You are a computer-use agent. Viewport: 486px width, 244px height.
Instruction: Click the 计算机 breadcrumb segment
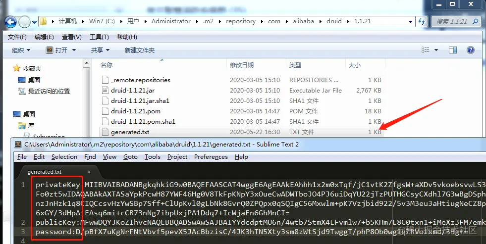[x=68, y=21]
